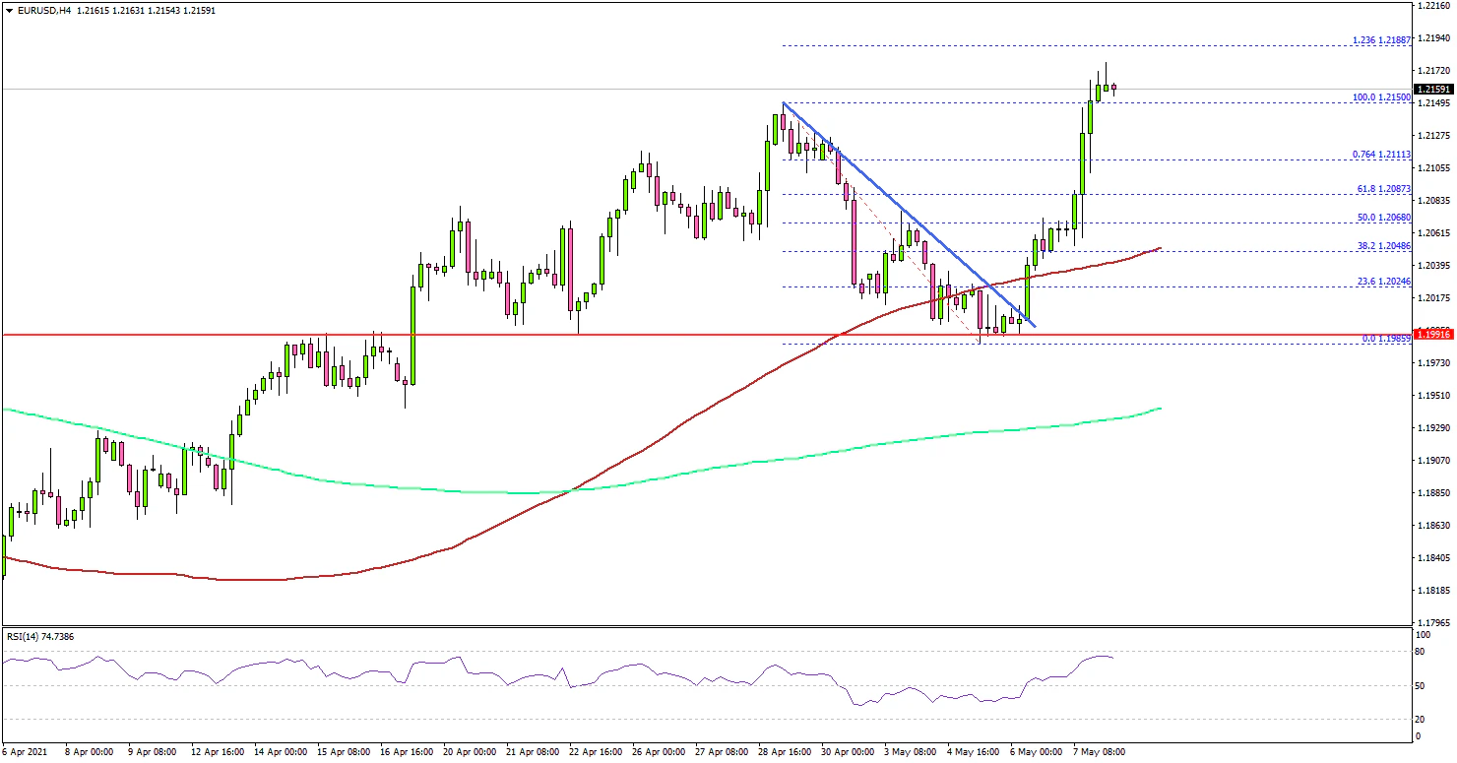Click the 0.764 Fibonacci label 1.21113
Viewport: 1457px width, 763px height.
click(1382, 154)
